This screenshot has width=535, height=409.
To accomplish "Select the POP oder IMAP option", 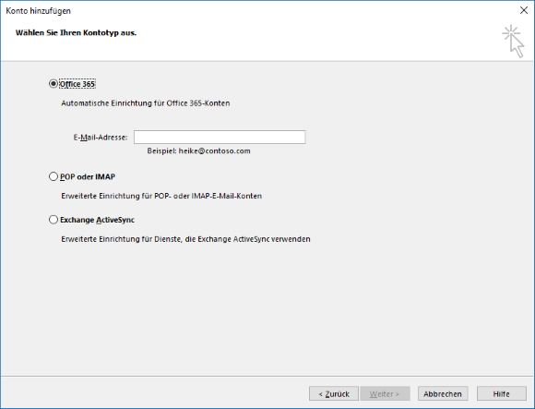I will (53, 176).
